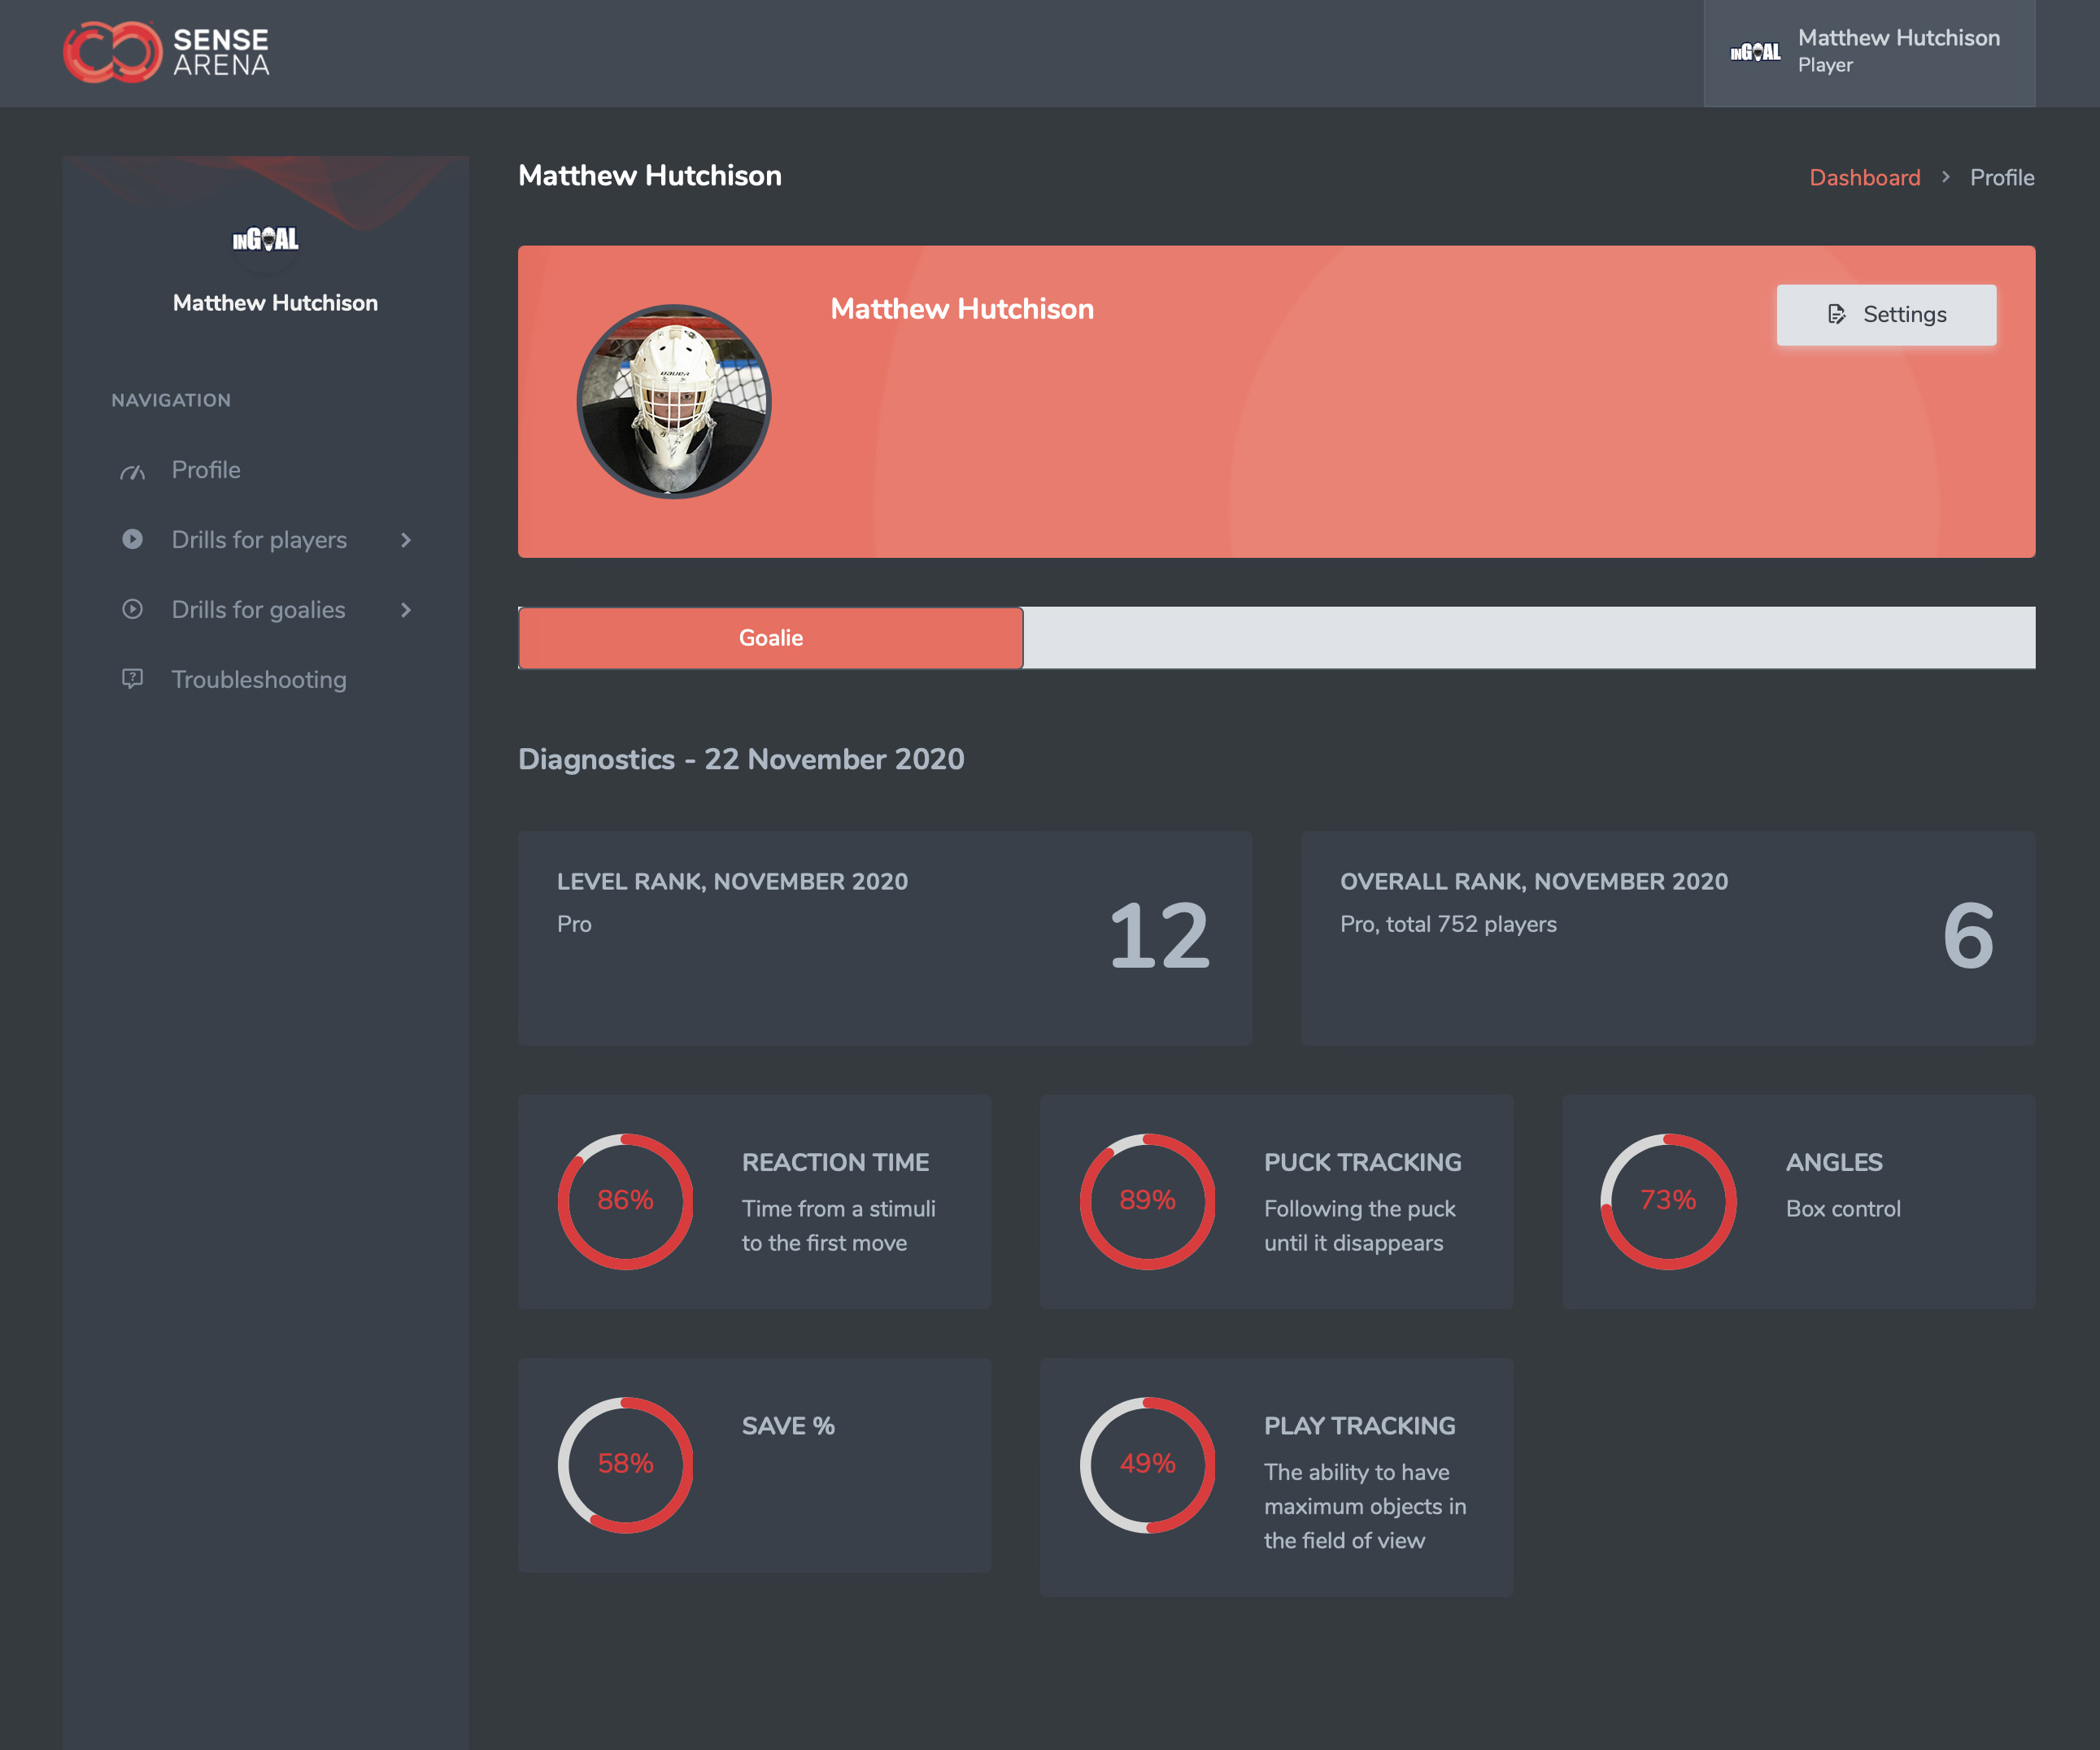This screenshot has width=2100, height=1750.
Task: Click the Sense Arena logo
Action: point(166,52)
